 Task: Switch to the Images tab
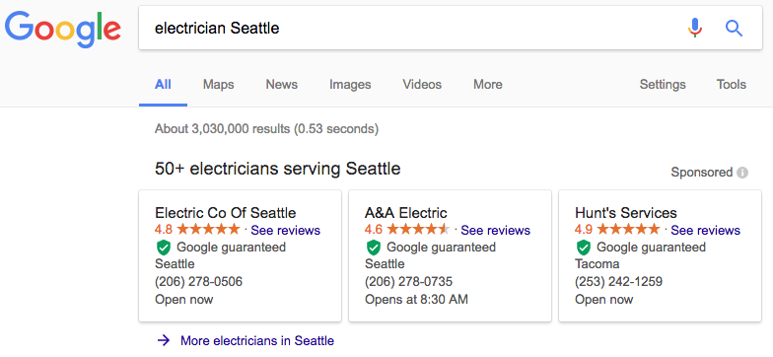pyautogui.click(x=350, y=85)
